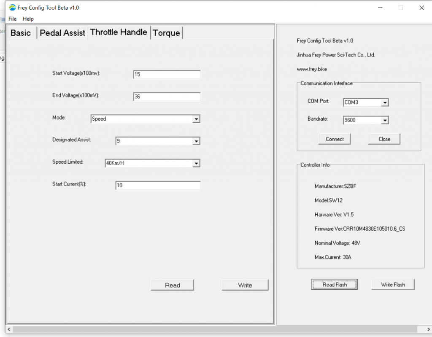Click the right arrow of the horizontal scrollbar
The width and height of the screenshot is (432, 337).
[428, 329]
